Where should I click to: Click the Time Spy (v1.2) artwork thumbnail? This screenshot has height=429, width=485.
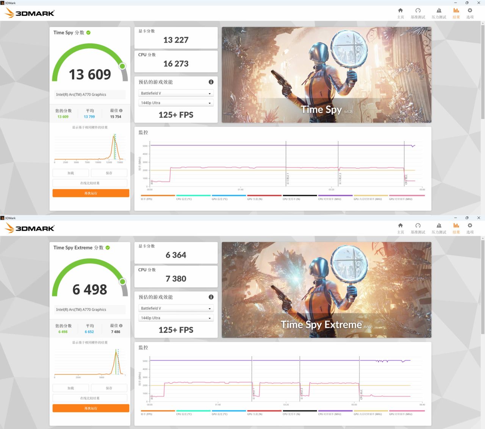click(327, 75)
